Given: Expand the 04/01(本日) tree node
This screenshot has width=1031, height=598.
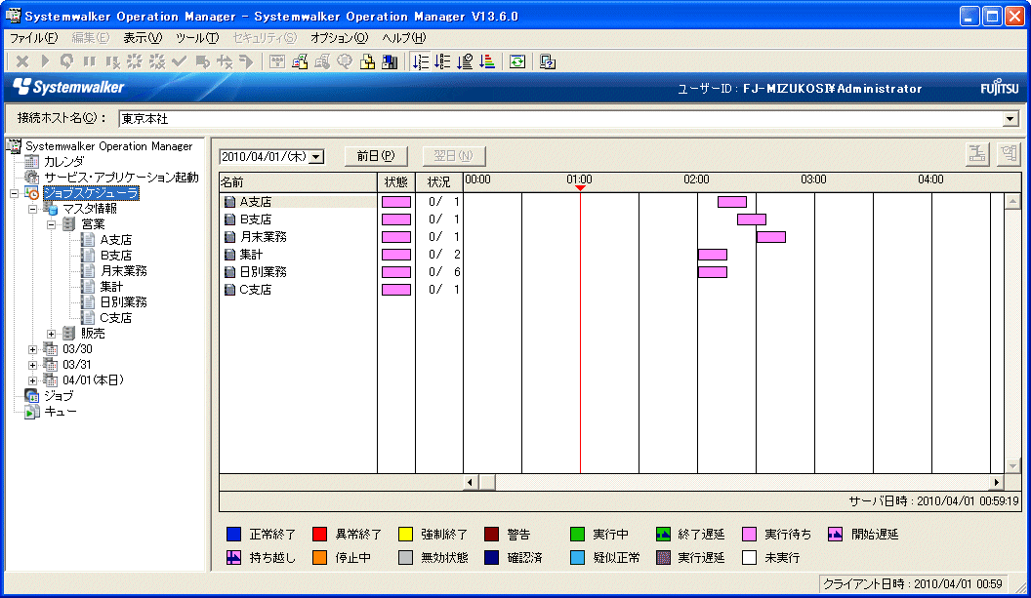Looking at the screenshot, I should pos(32,380).
